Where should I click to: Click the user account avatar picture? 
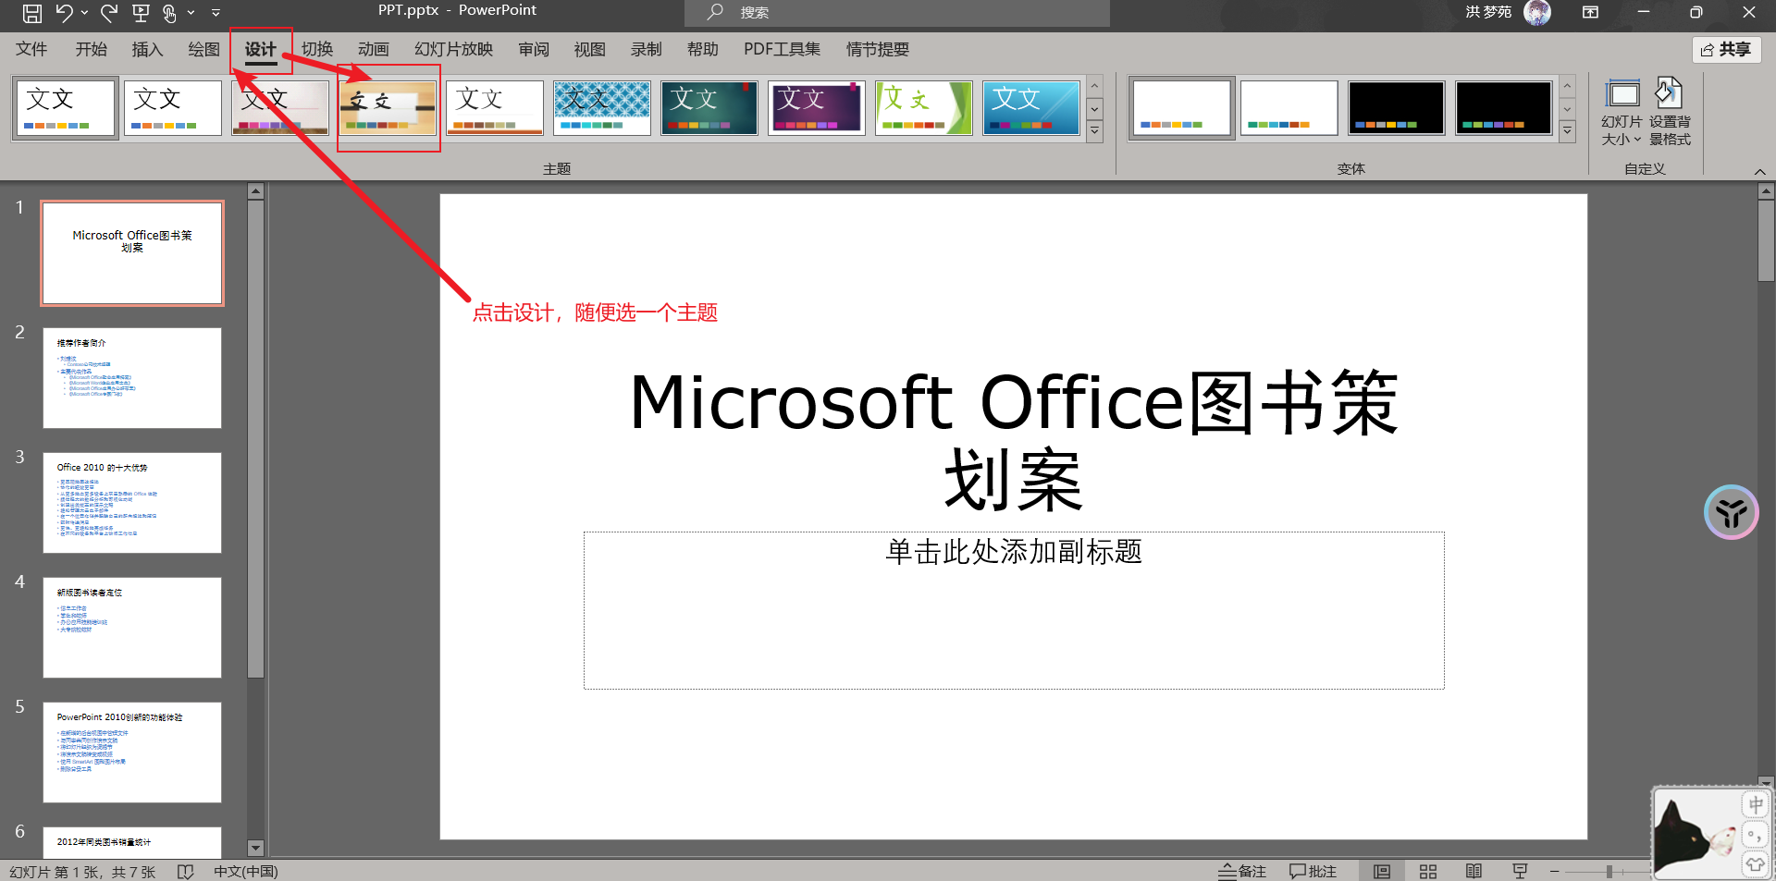pyautogui.click(x=1537, y=12)
